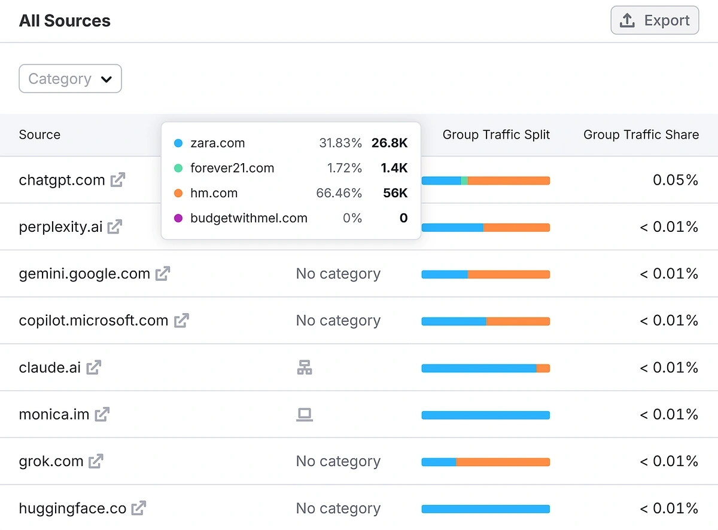Click forever21.com in the tooltip
718x530 pixels.
(x=232, y=169)
